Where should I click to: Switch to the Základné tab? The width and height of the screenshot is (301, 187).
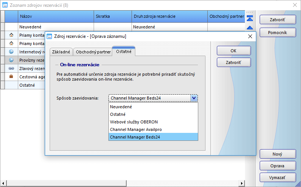[x=61, y=51]
